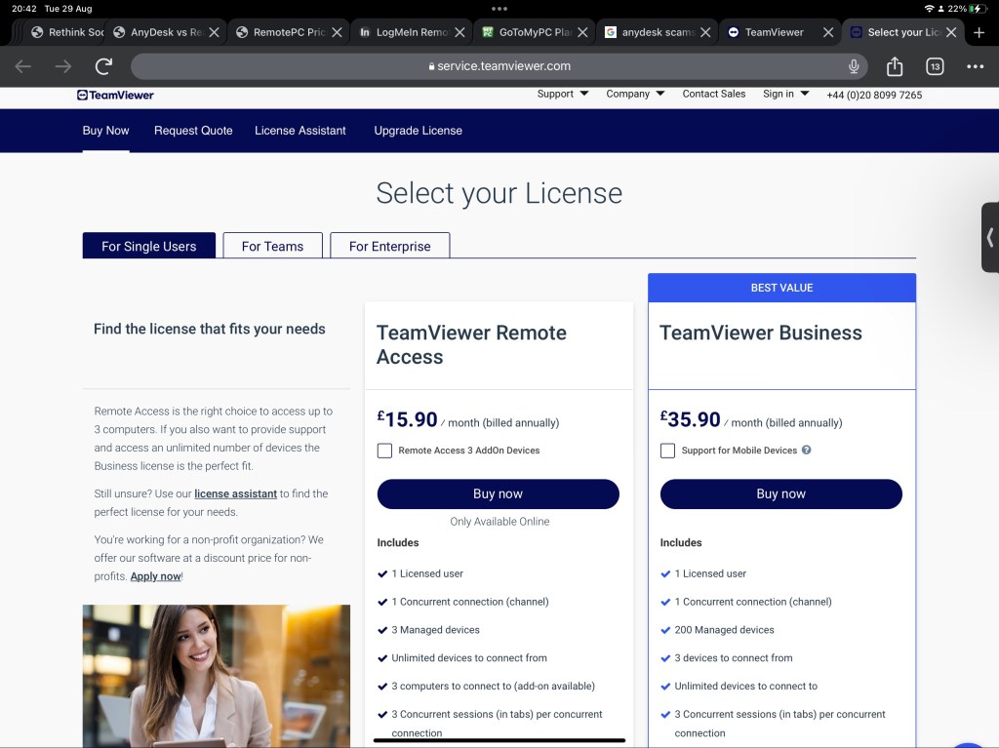
Task: Open the tab overview showing 13 tabs
Action: 935,66
